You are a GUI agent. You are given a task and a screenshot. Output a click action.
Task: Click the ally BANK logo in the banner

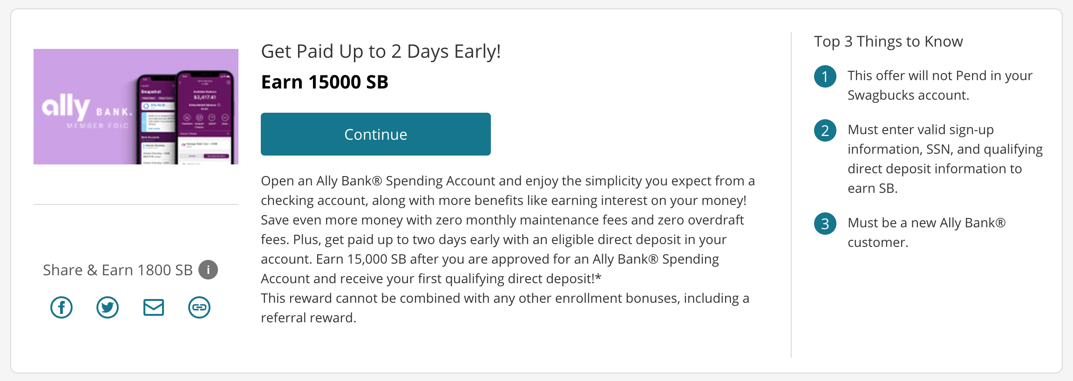coord(87,111)
